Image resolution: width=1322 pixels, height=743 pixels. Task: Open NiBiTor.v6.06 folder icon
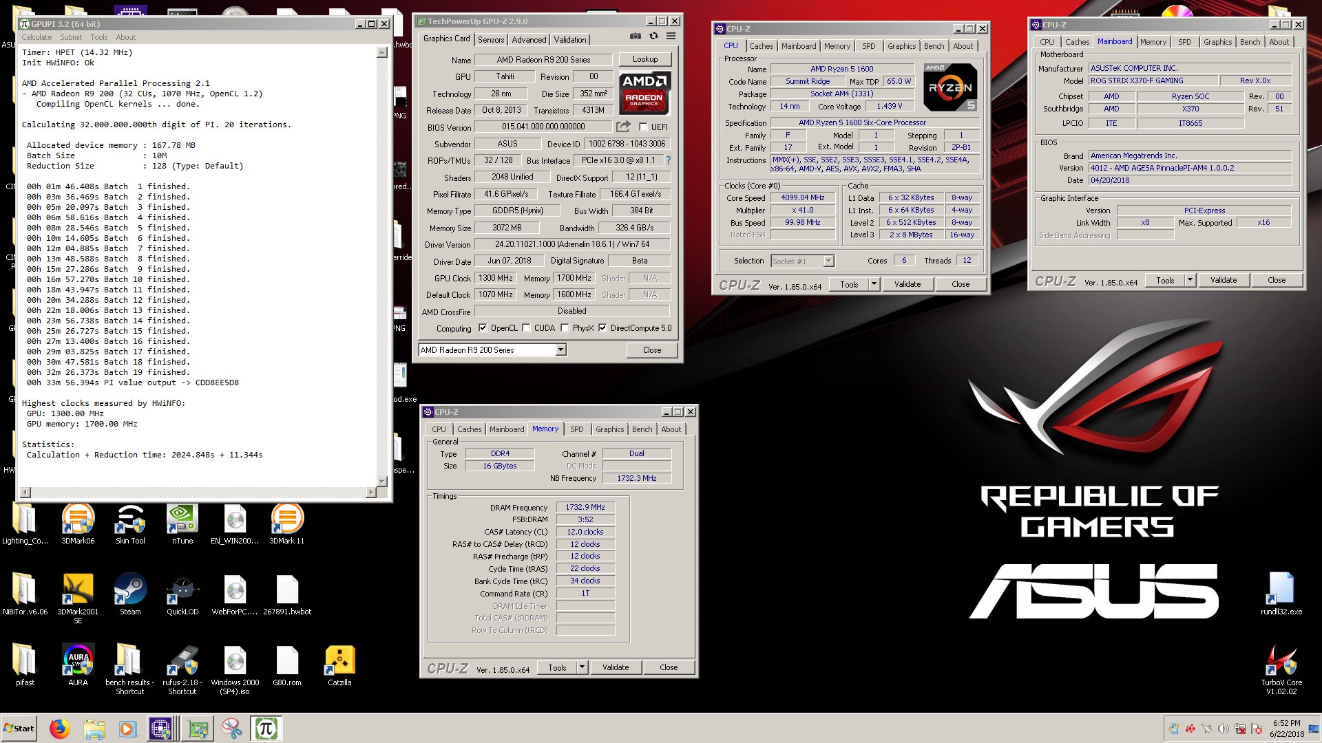pyautogui.click(x=25, y=594)
